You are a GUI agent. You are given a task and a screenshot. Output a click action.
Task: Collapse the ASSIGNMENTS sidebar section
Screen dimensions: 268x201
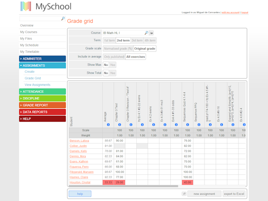pos(42,65)
